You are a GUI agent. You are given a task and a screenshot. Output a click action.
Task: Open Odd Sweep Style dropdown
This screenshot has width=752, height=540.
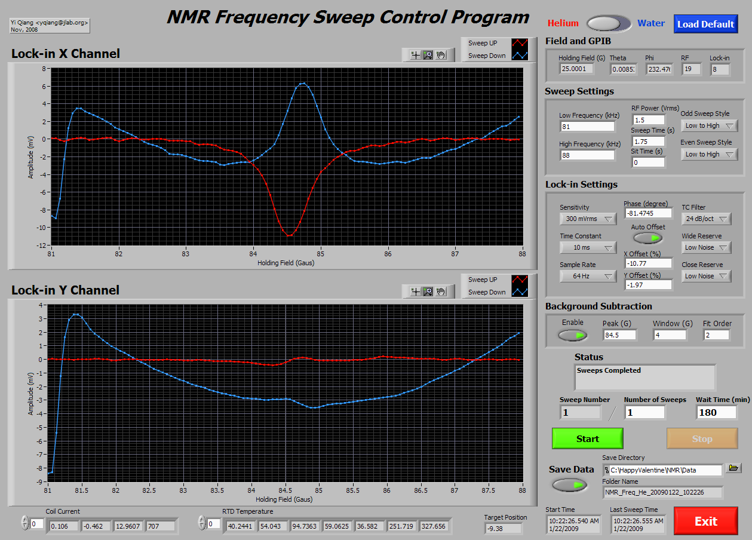coord(709,126)
